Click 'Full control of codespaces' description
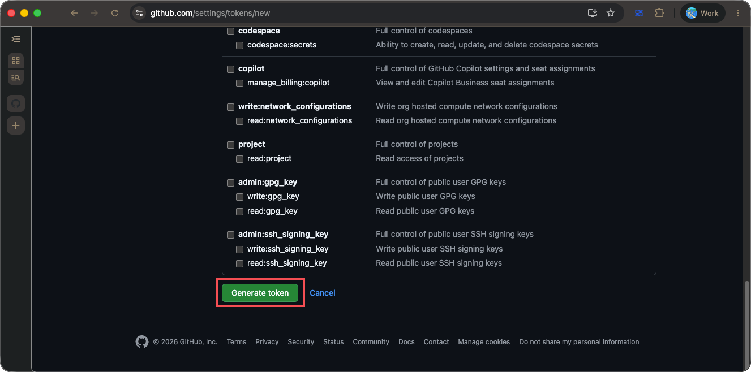The width and height of the screenshot is (751, 372). tap(424, 31)
